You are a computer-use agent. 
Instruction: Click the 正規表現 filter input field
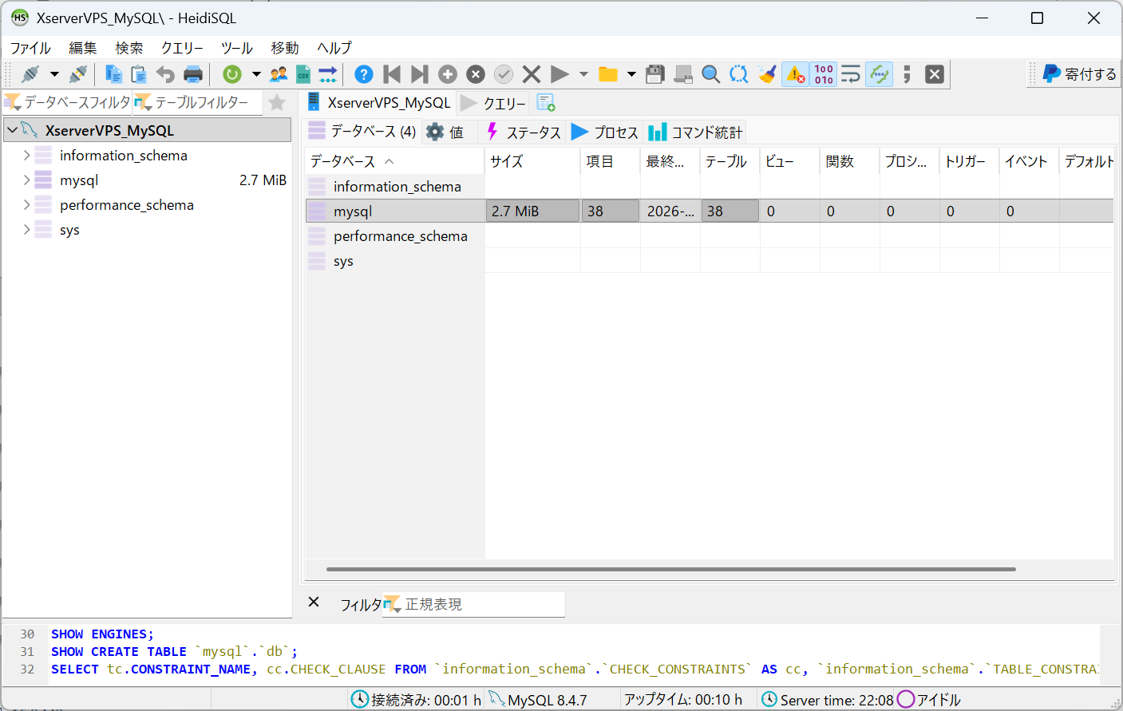[479, 604]
